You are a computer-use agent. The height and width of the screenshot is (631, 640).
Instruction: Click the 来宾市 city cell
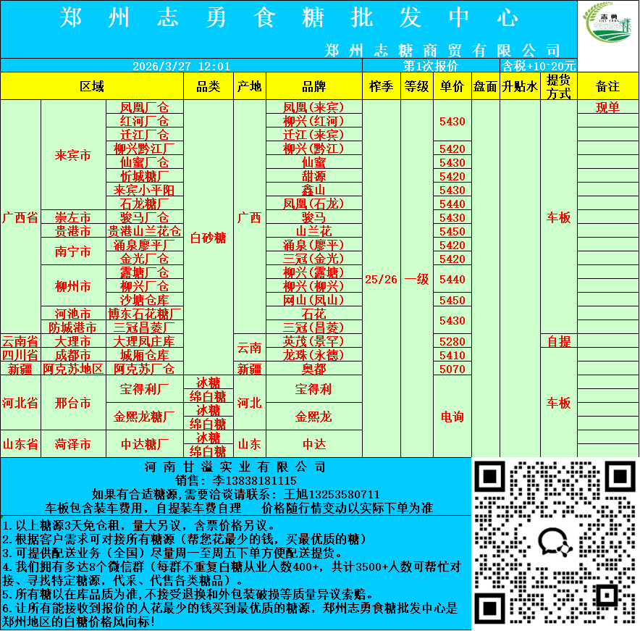[x=73, y=155]
